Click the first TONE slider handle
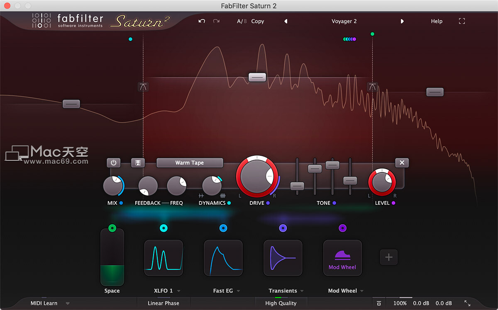This screenshot has height=310, width=498. pyautogui.click(x=297, y=186)
